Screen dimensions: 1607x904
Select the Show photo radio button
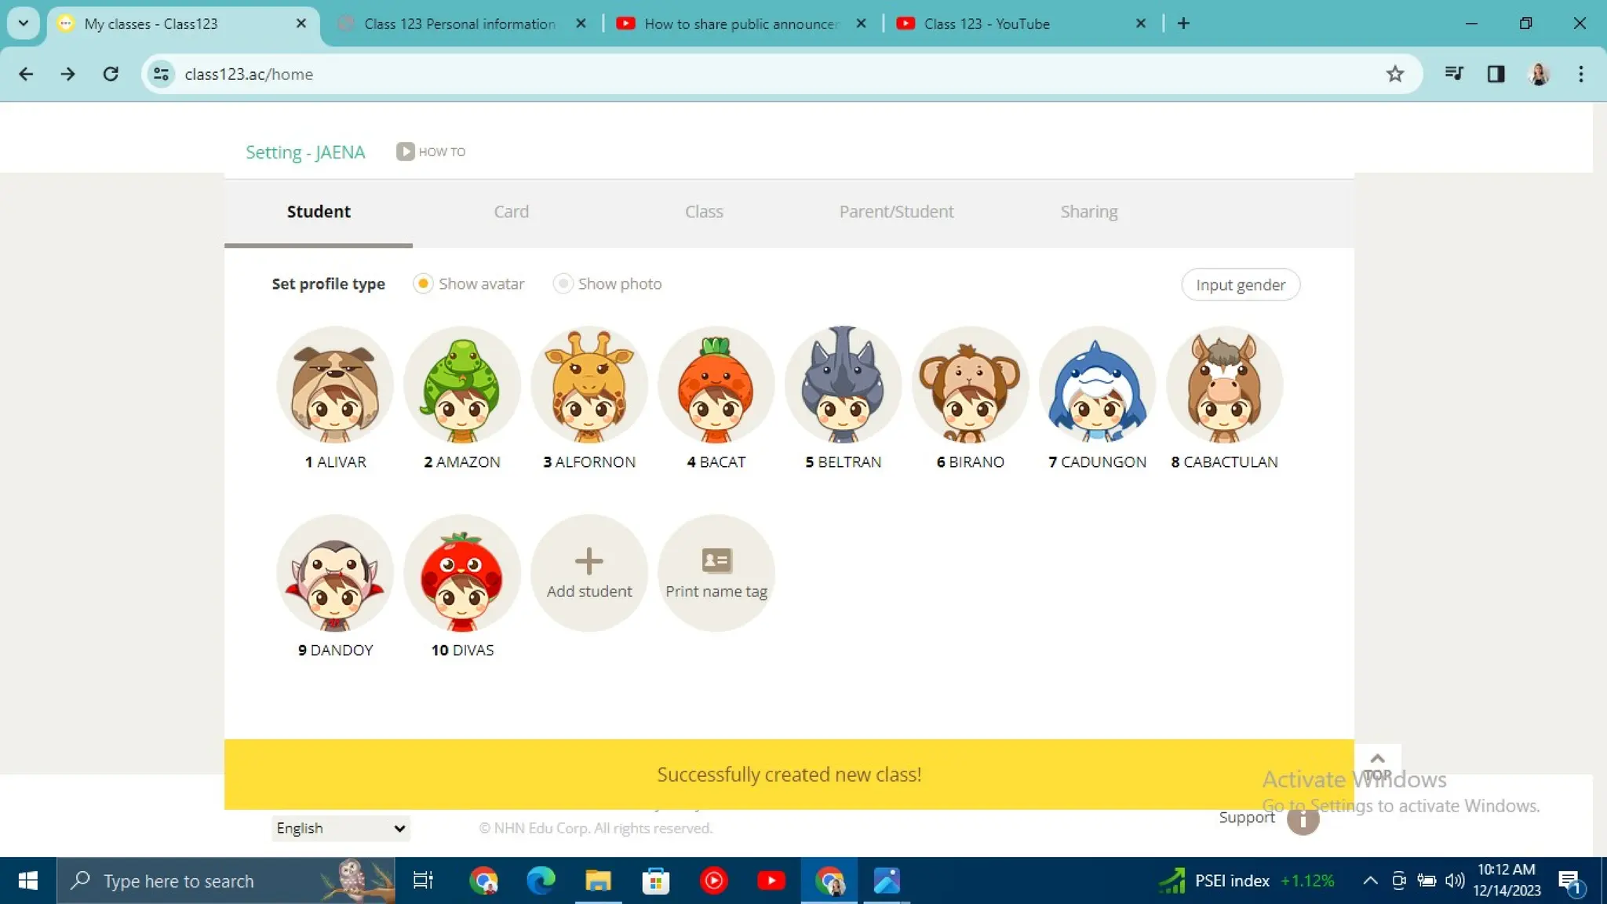click(562, 283)
